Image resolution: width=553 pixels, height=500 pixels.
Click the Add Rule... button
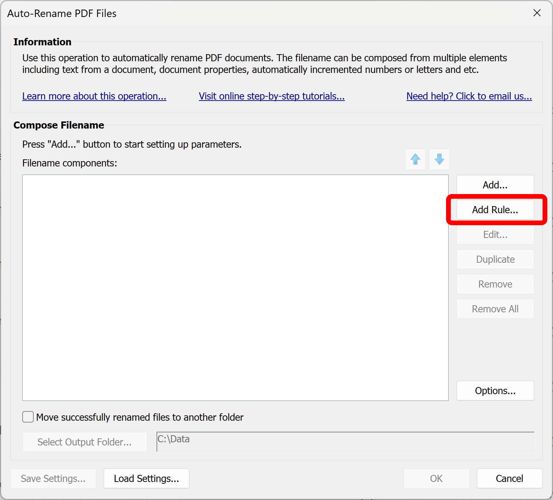point(495,210)
